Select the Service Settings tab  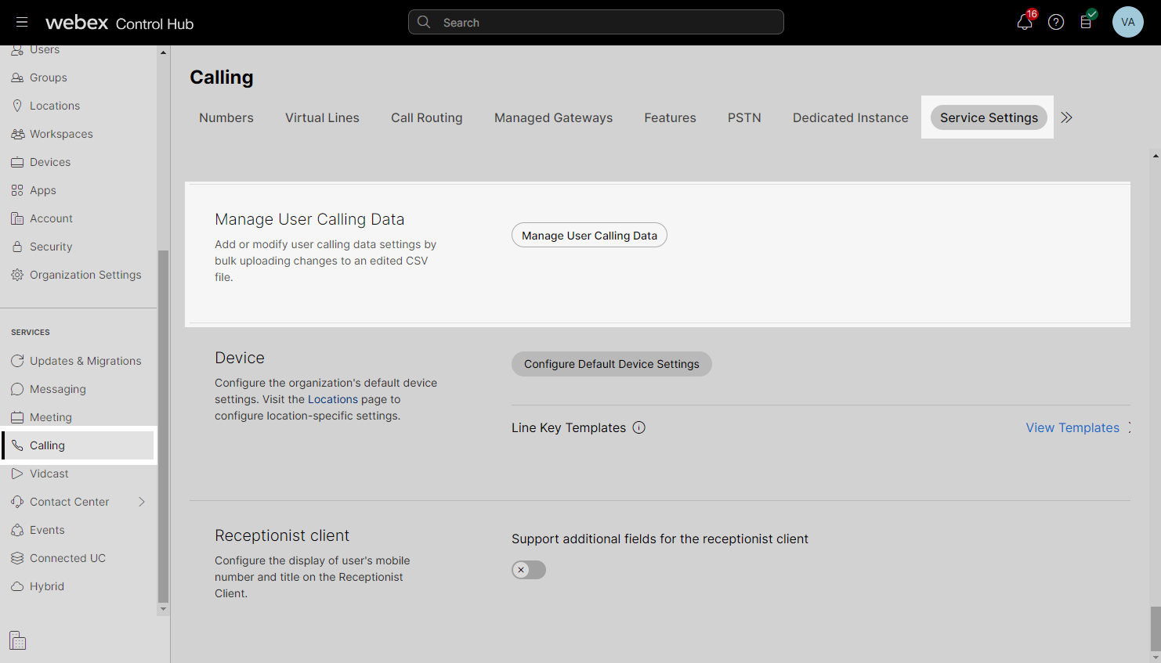pyautogui.click(x=989, y=117)
